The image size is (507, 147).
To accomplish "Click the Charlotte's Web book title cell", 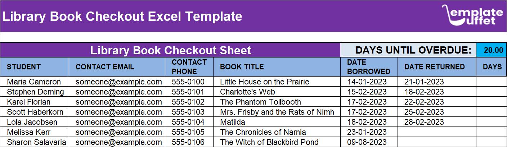I will (x=277, y=92).
